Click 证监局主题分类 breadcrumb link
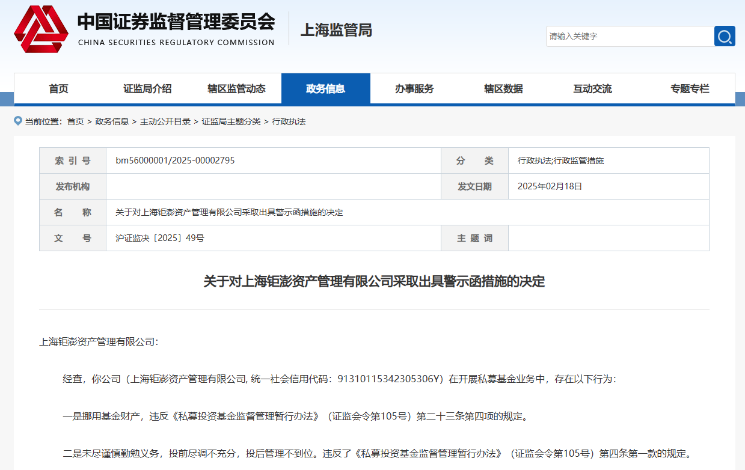 pyautogui.click(x=231, y=121)
